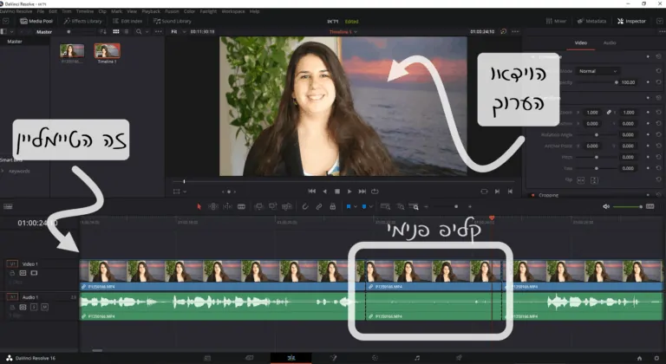Click the Insert Clip toolbar icon
This screenshot has height=364, width=666.
coord(258,206)
